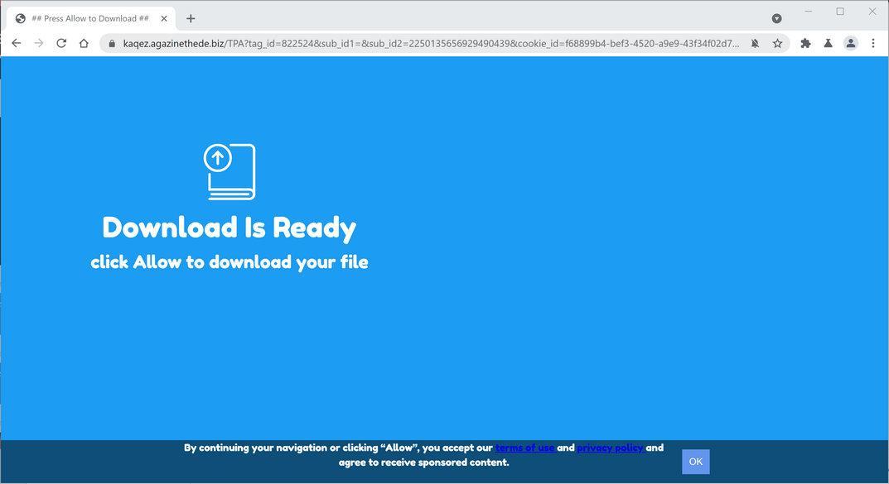
Task: Go back using the back arrow
Action: 16,43
